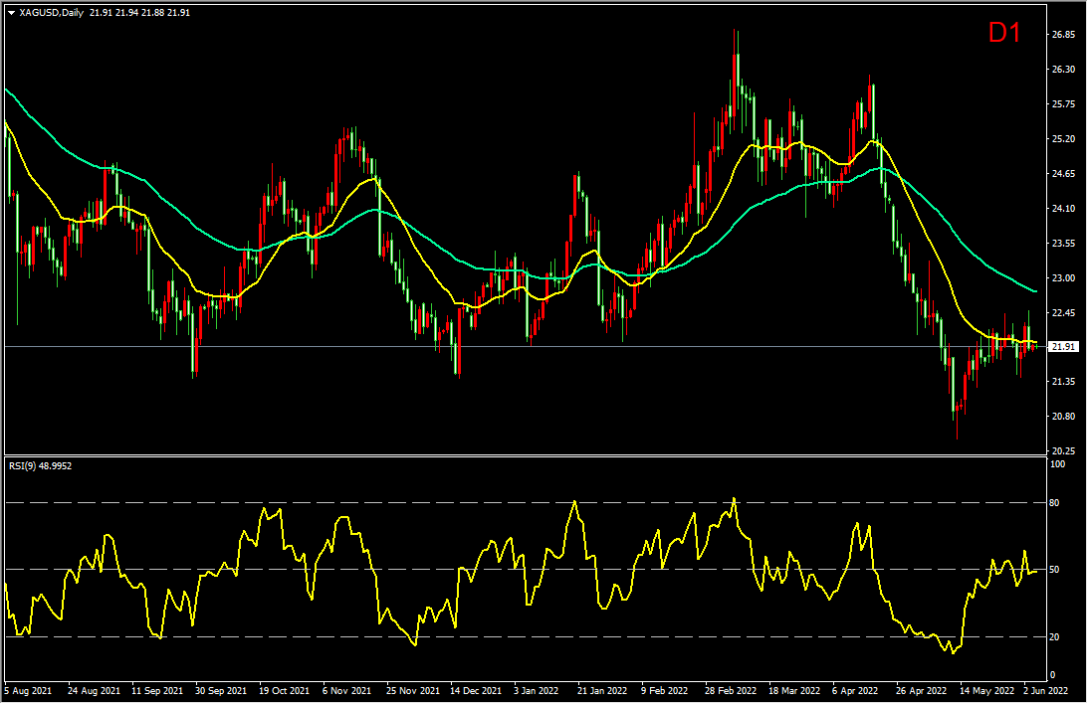Click the 28 Feb 2022 date label
Image resolution: width=1088 pixels, height=704 pixels.
pyautogui.click(x=731, y=691)
